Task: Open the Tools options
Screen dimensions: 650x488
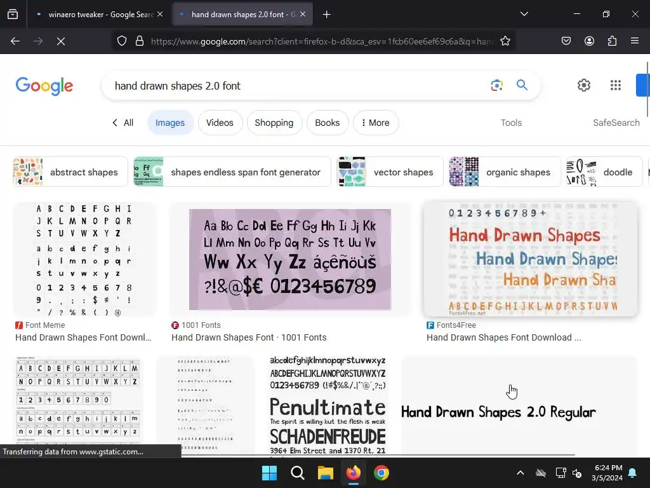Action: 511,123
